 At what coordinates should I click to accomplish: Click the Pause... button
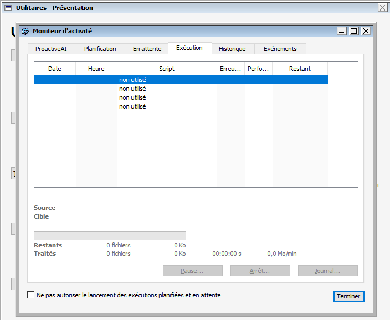point(192,271)
